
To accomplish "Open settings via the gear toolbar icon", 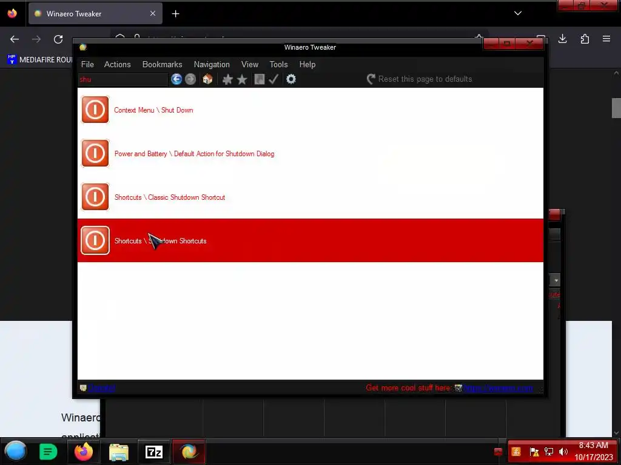I will [291, 79].
